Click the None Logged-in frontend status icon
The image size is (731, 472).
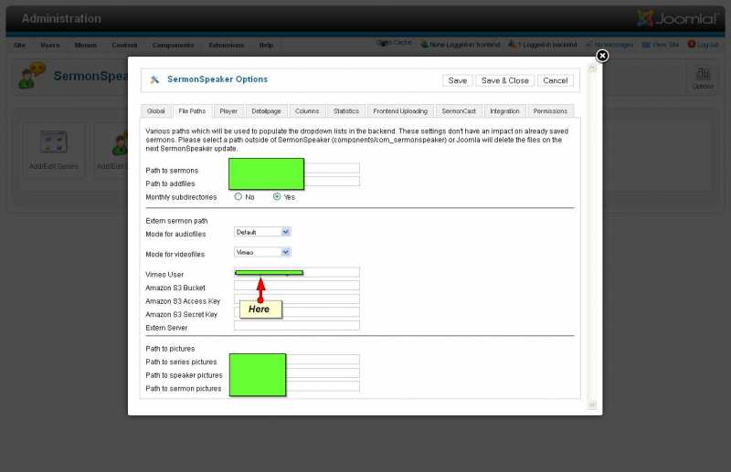click(424, 44)
